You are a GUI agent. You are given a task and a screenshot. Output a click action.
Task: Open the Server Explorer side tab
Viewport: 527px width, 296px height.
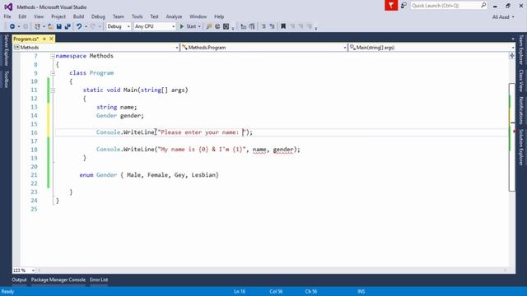[6, 50]
